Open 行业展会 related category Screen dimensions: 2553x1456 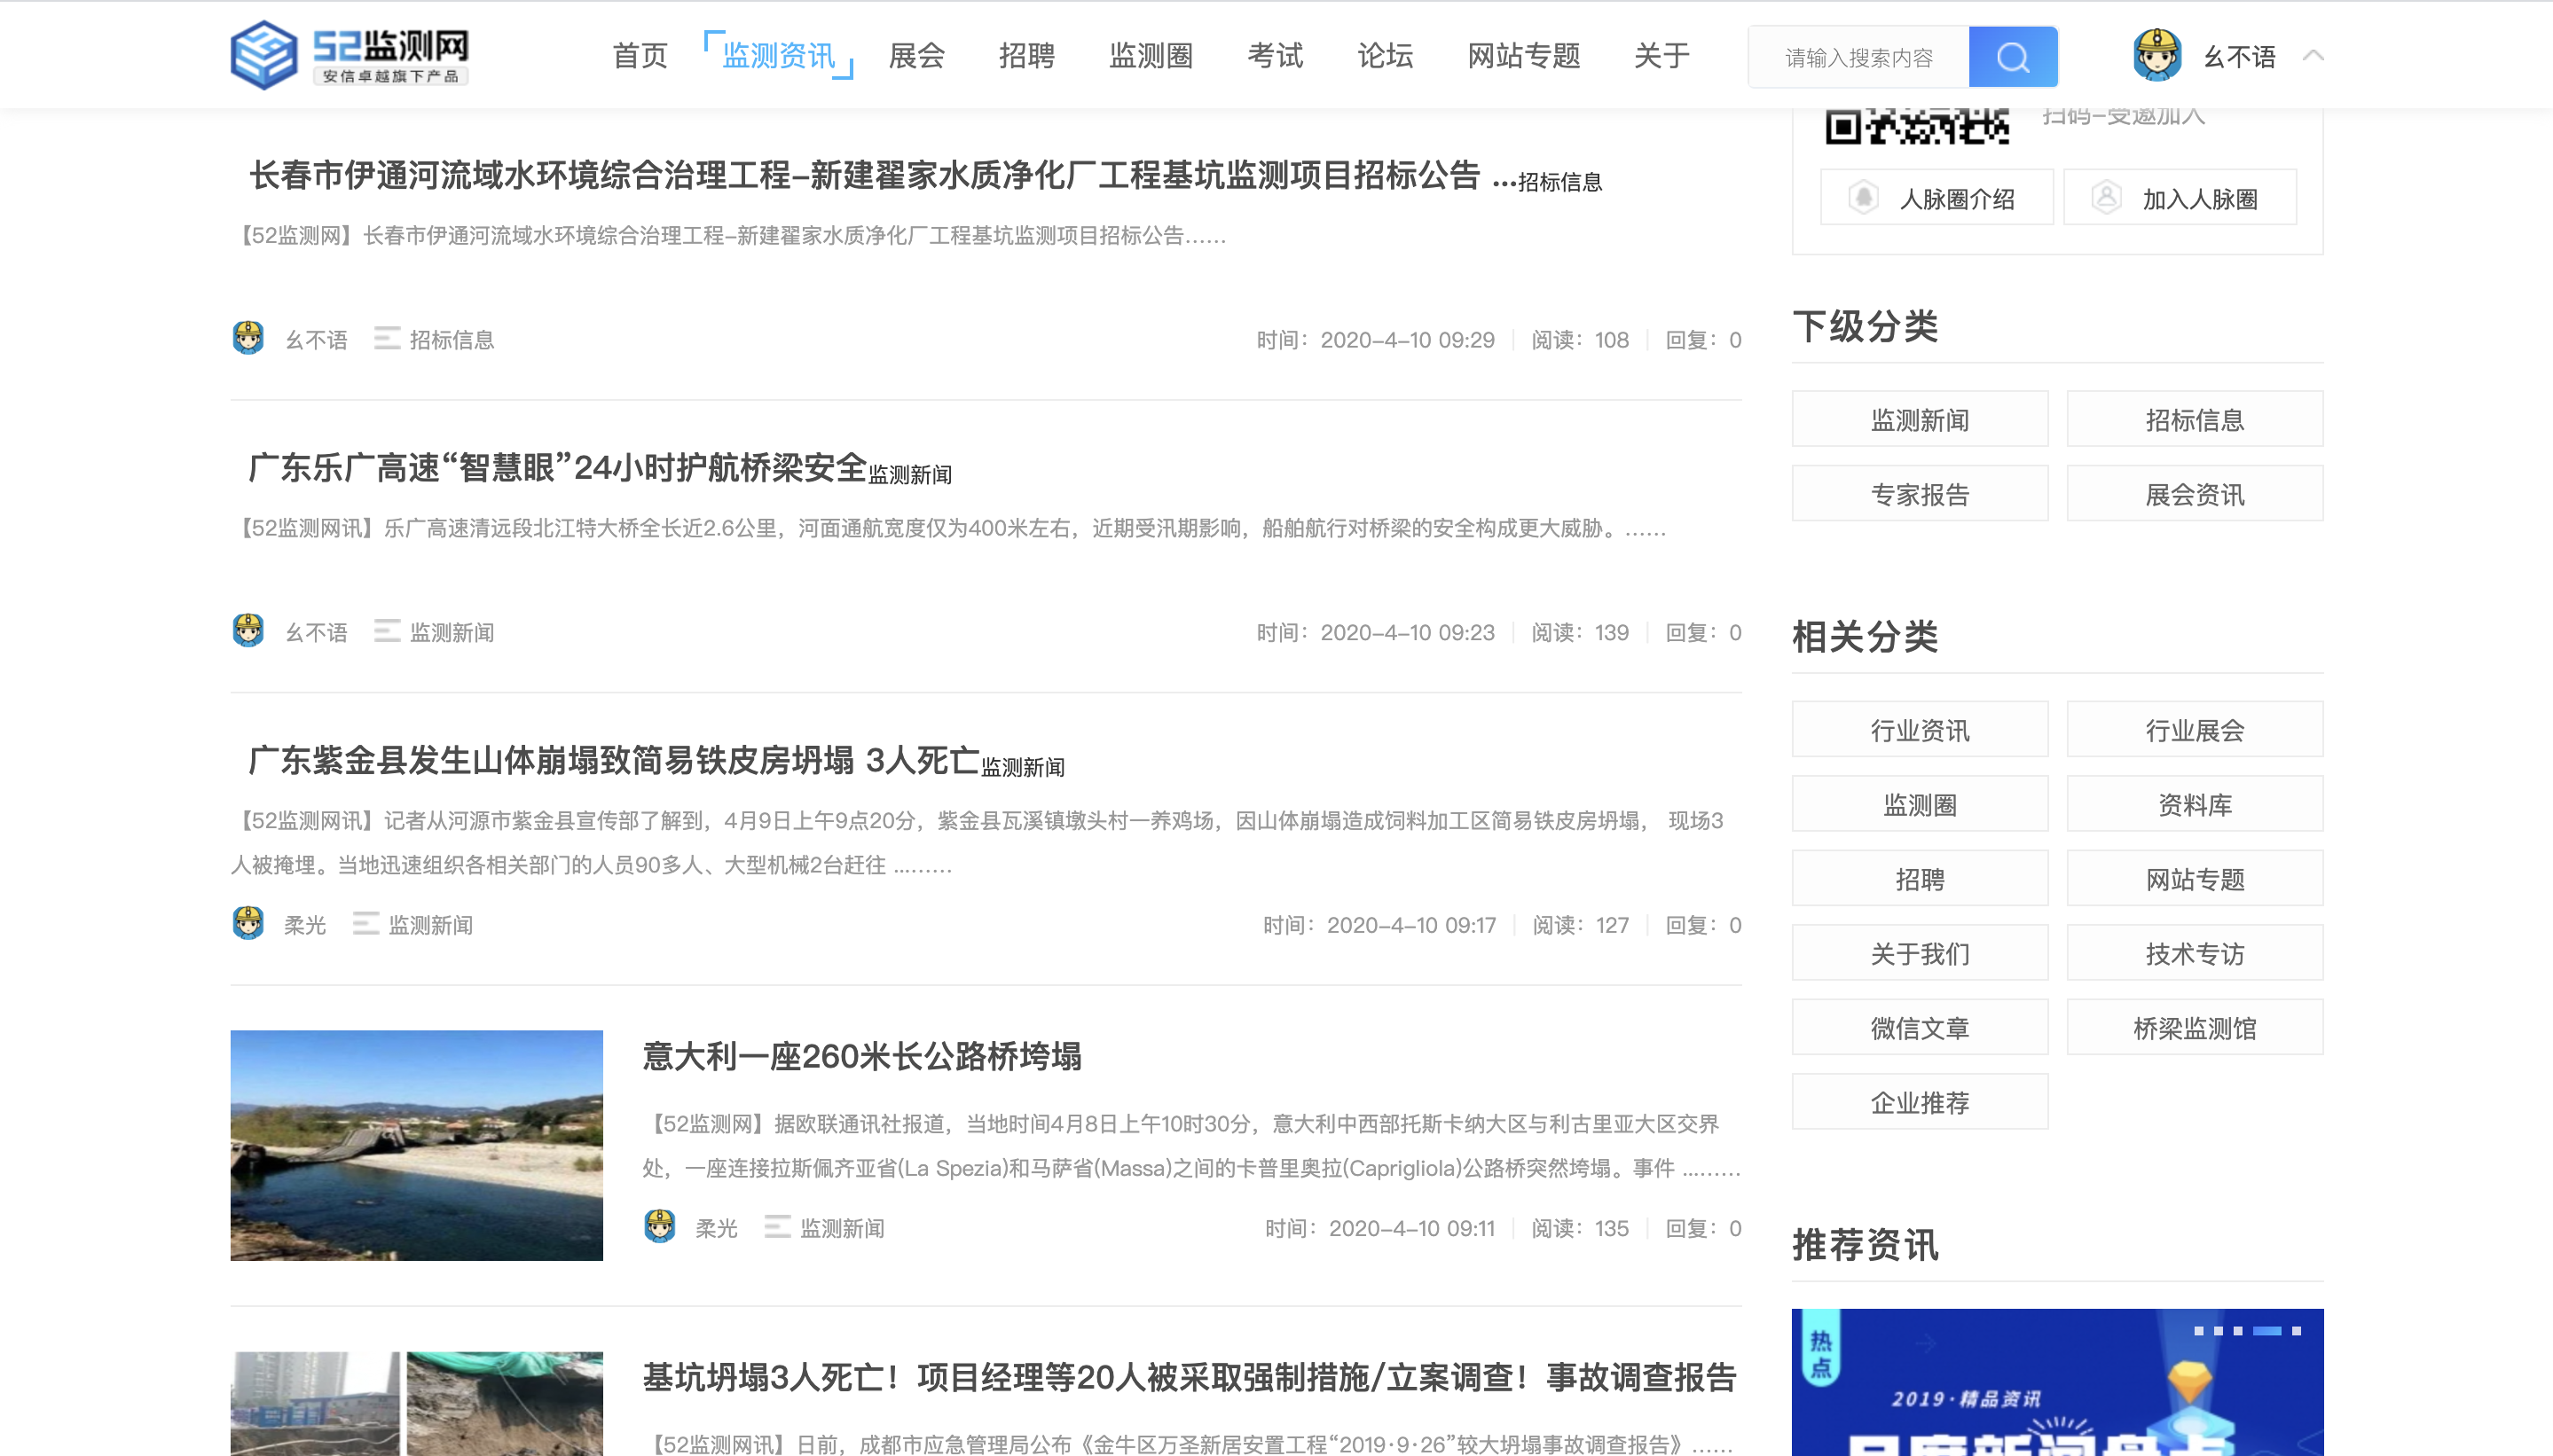tap(2195, 730)
